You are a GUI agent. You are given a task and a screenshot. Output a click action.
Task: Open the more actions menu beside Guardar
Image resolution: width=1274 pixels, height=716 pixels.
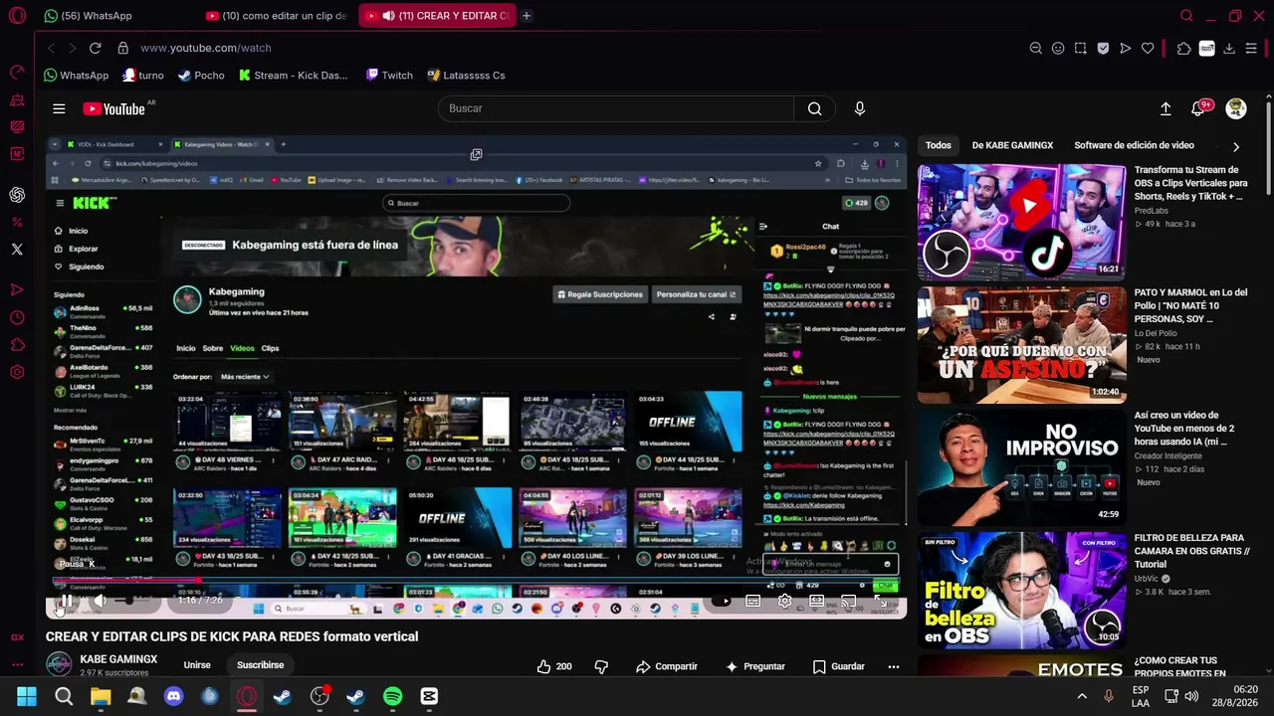[x=894, y=666]
